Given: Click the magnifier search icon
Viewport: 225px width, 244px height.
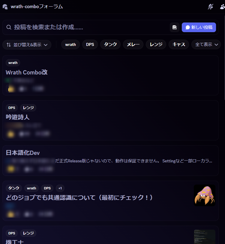Looking at the screenshot, I should point(9,27).
